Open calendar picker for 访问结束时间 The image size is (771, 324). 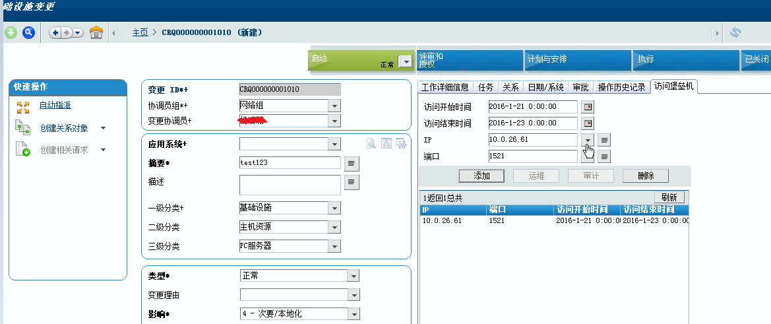[586, 123]
